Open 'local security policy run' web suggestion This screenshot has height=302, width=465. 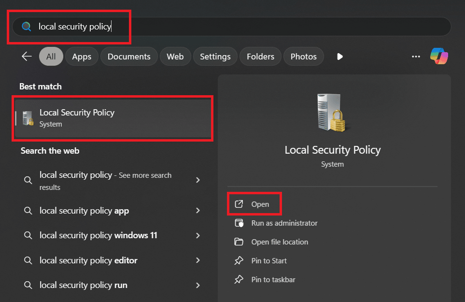click(84, 285)
